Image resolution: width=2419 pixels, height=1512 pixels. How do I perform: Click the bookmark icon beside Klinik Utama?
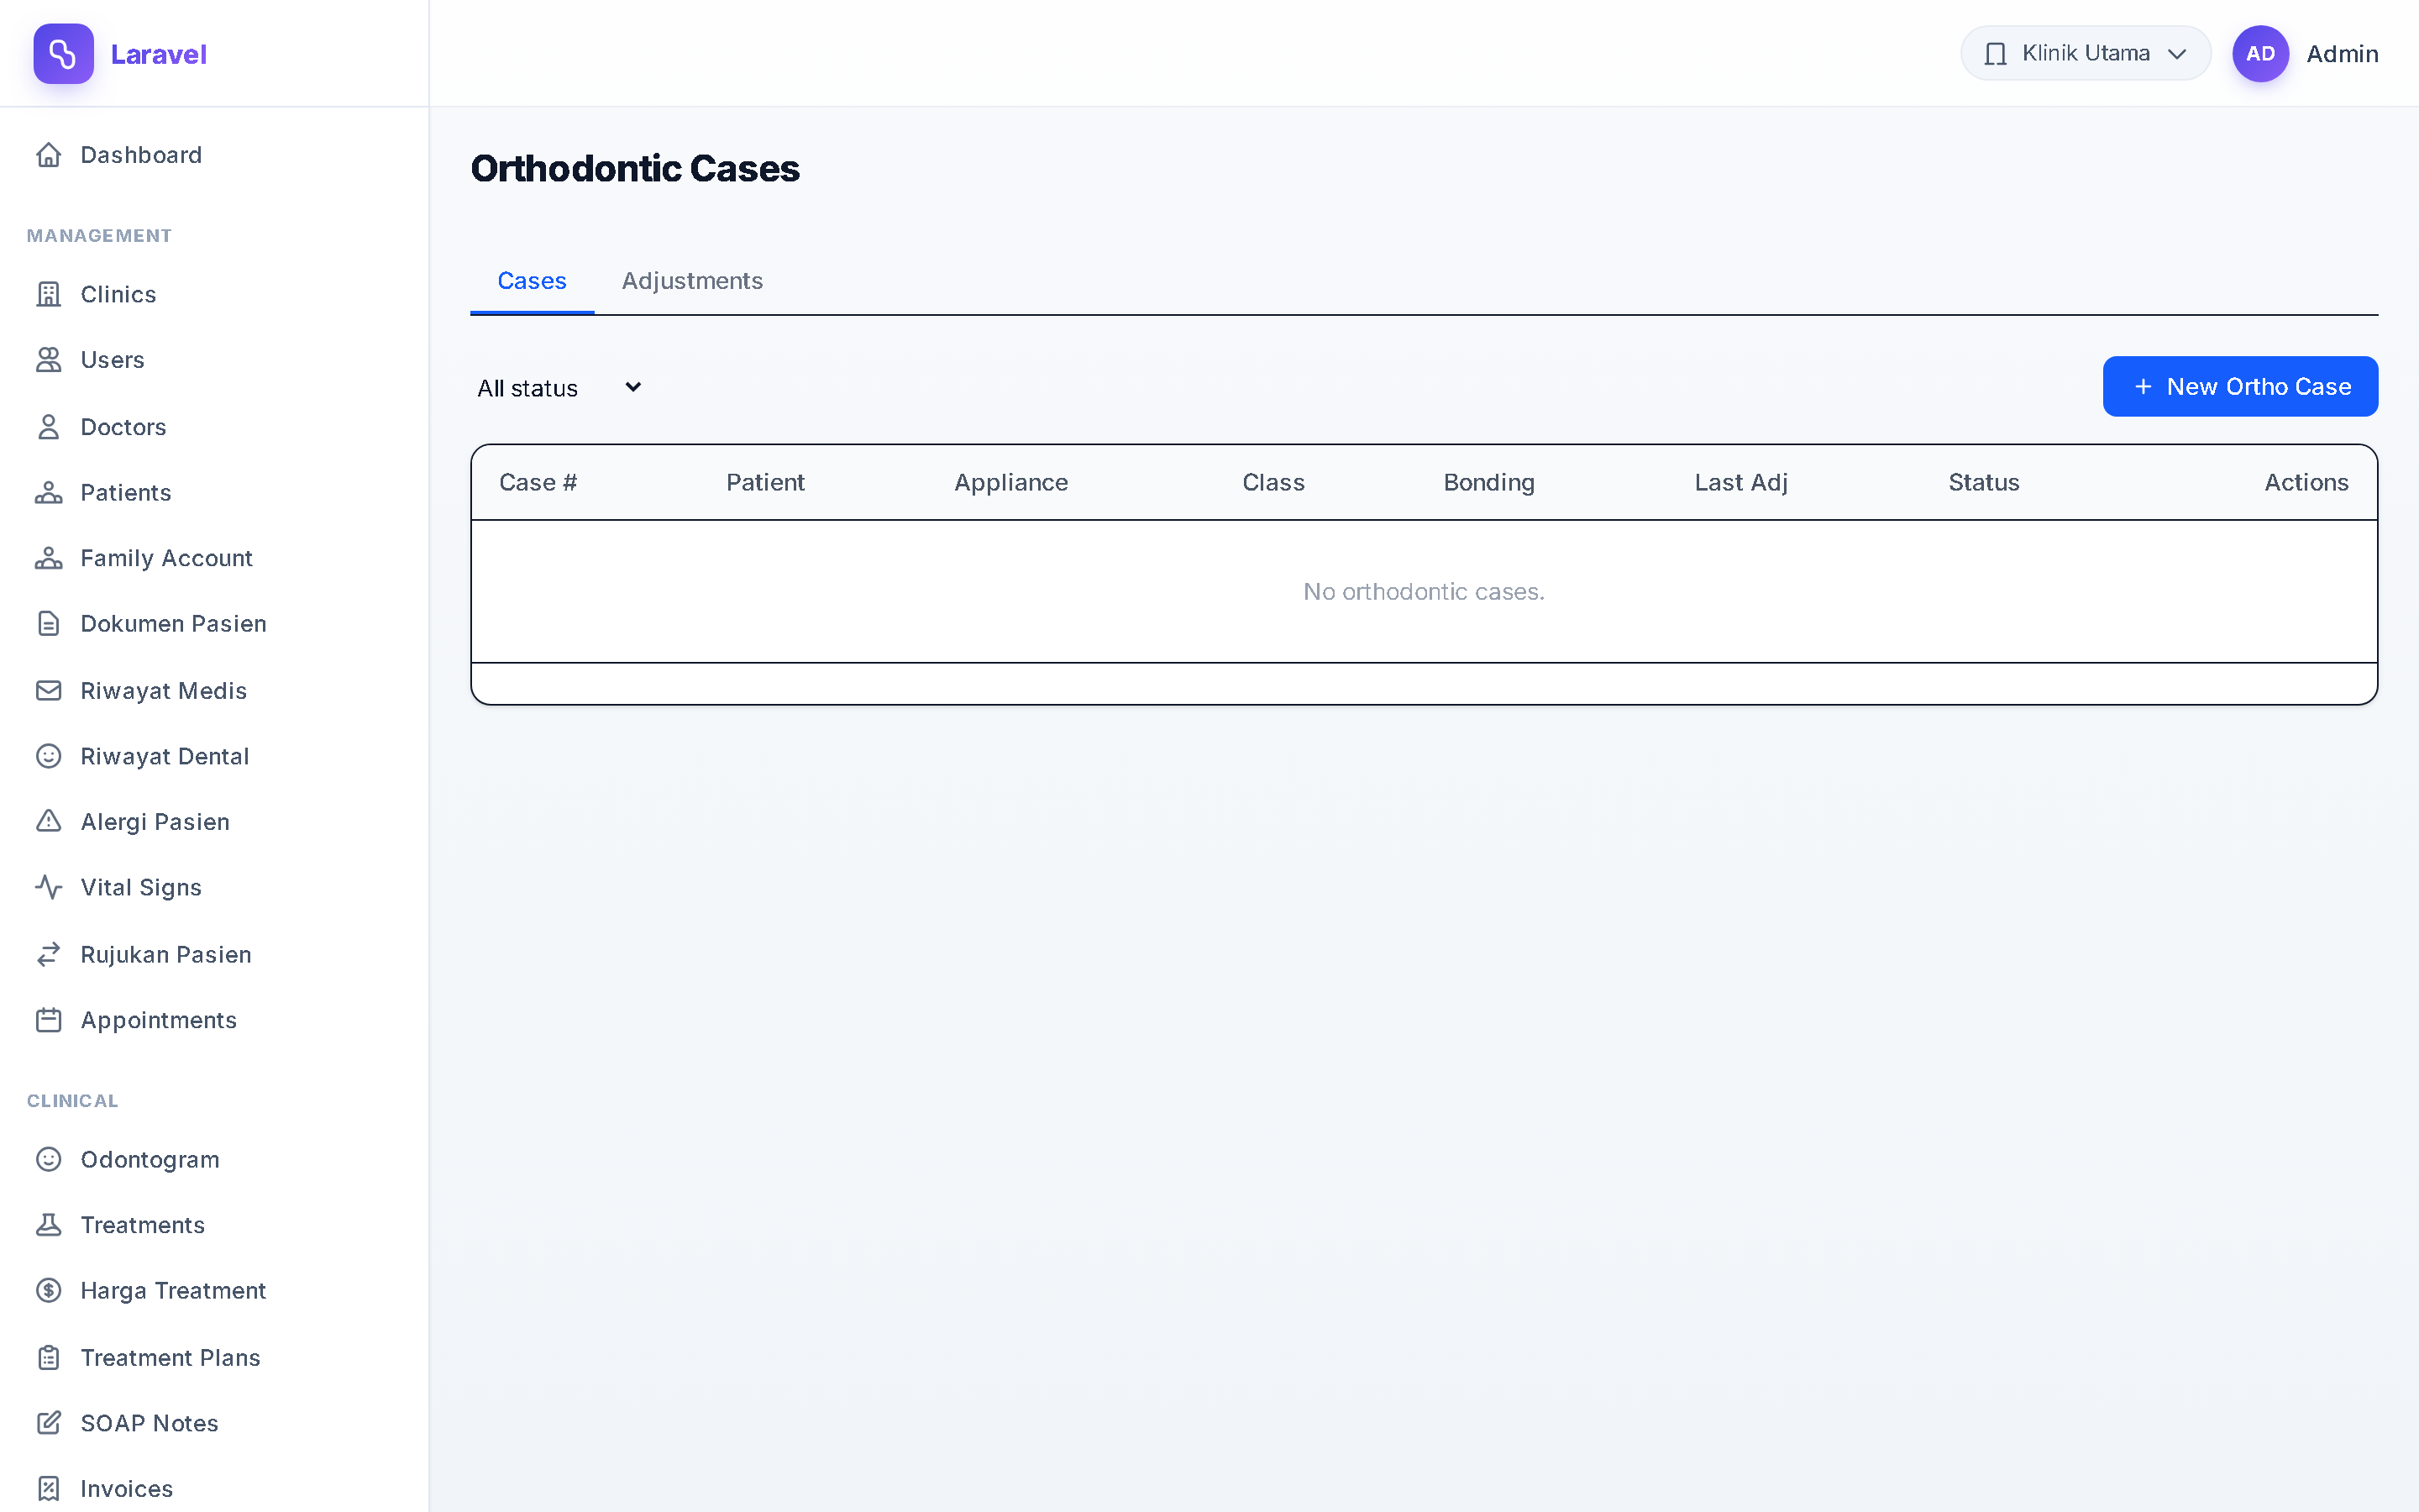click(x=1995, y=54)
